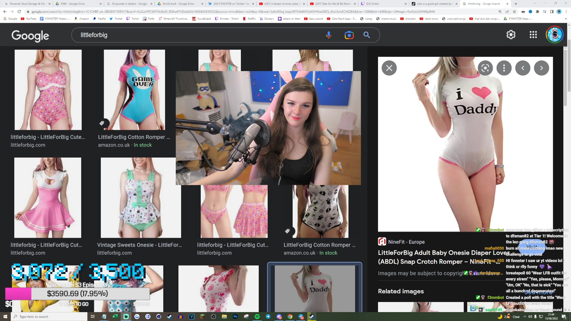571x321 pixels.
Task: Click the Windows taskbar search box
Action: pyautogui.click(x=49, y=317)
